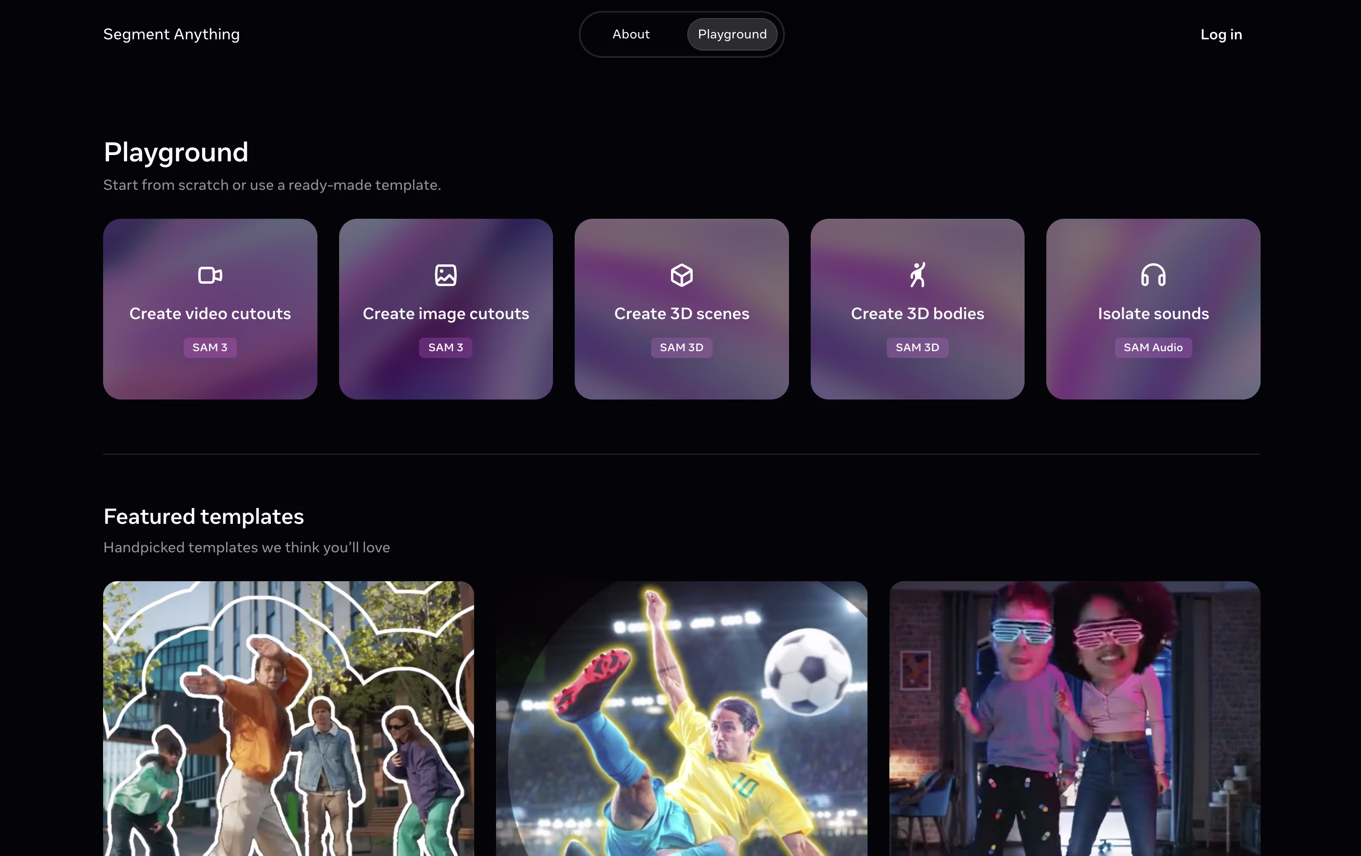Click 'Start from scratch or use a ready-made template' text
Screen dimensions: 1361x856
272,185
